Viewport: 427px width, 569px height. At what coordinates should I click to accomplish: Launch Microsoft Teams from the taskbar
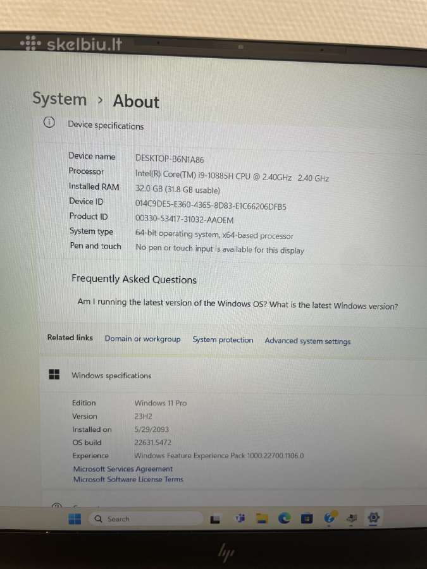point(240,518)
